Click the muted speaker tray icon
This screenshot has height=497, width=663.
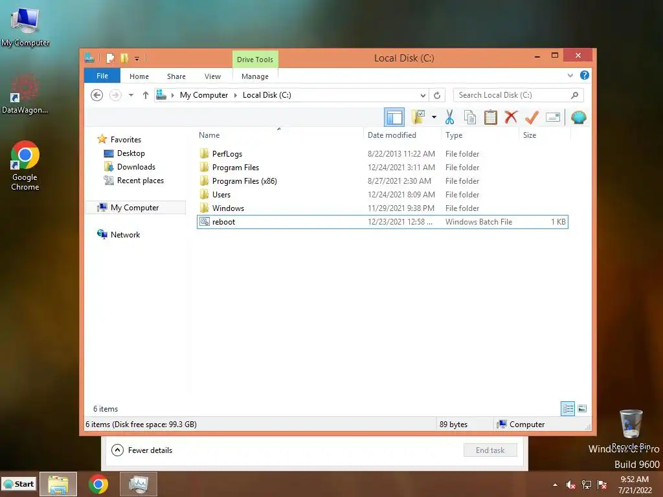570,485
